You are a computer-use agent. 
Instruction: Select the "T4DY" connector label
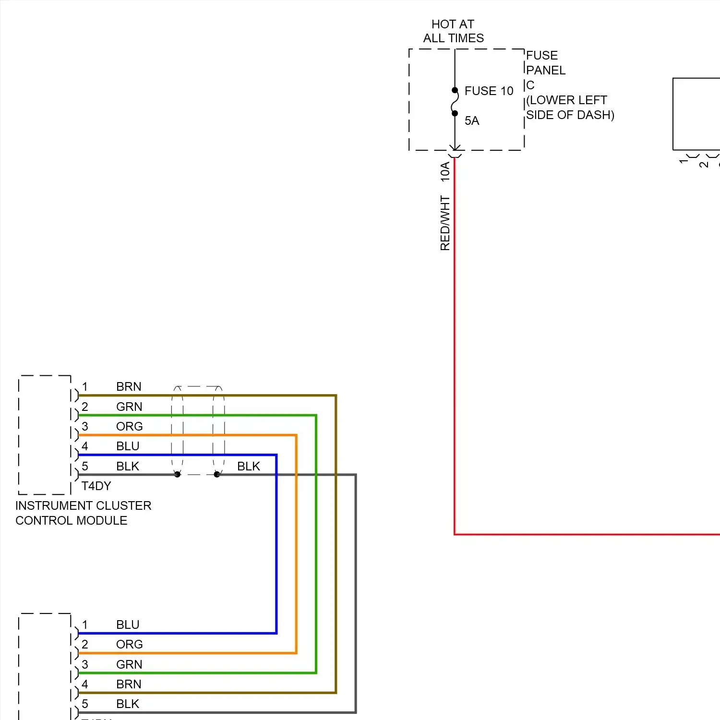96,486
